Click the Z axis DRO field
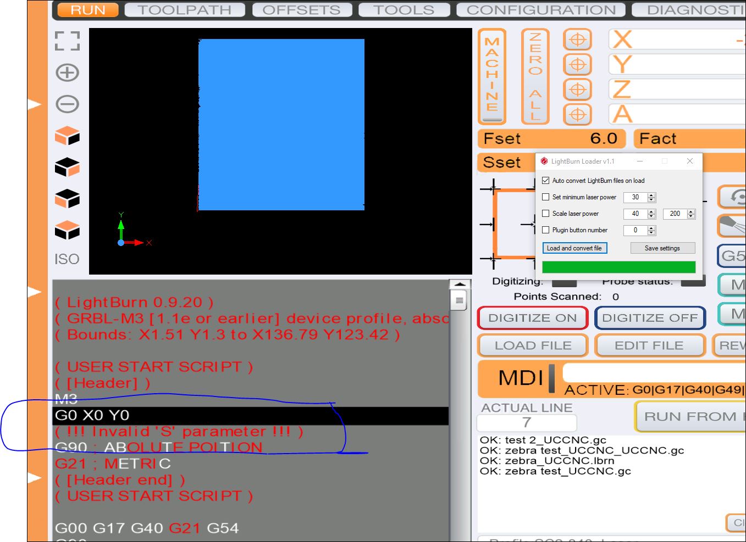This screenshot has height=542, width=746. pyautogui.click(x=677, y=89)
